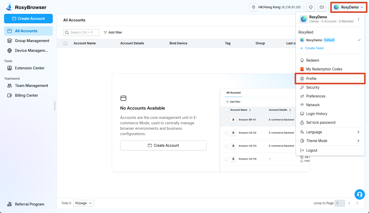Click the upward arrow update icon
This screenshot has height=213, width=369.
(311, 7)
